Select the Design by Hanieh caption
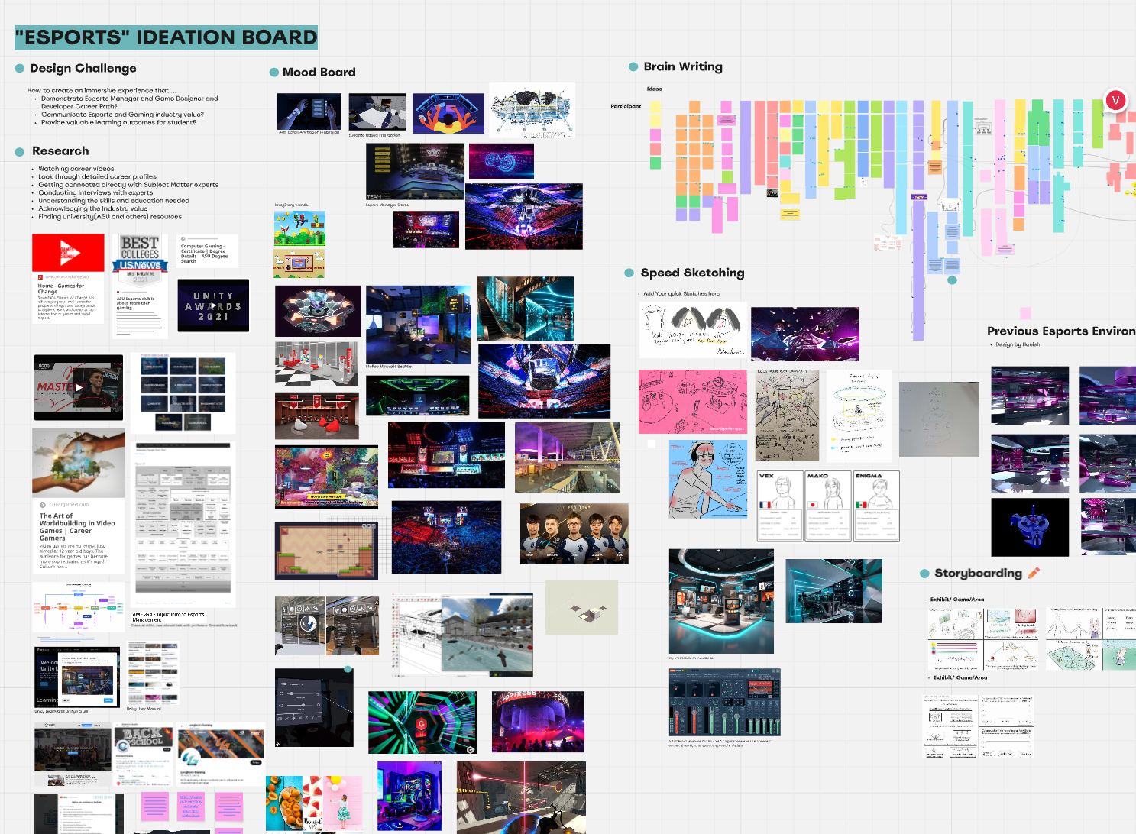1136x834 pixels. [x=1018, y=344]
